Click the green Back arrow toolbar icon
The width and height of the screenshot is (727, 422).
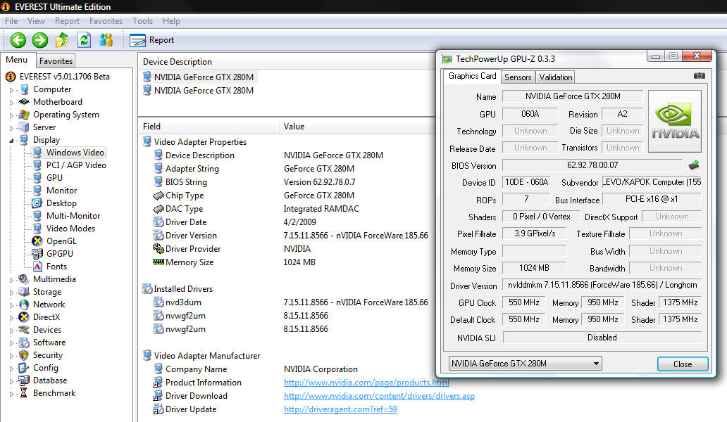pos(18,40)
